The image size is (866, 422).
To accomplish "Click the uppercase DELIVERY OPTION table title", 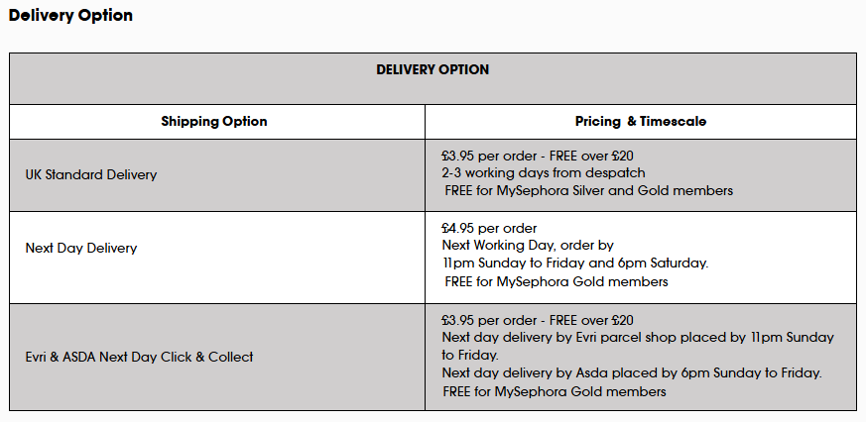I will coord(433,70).
